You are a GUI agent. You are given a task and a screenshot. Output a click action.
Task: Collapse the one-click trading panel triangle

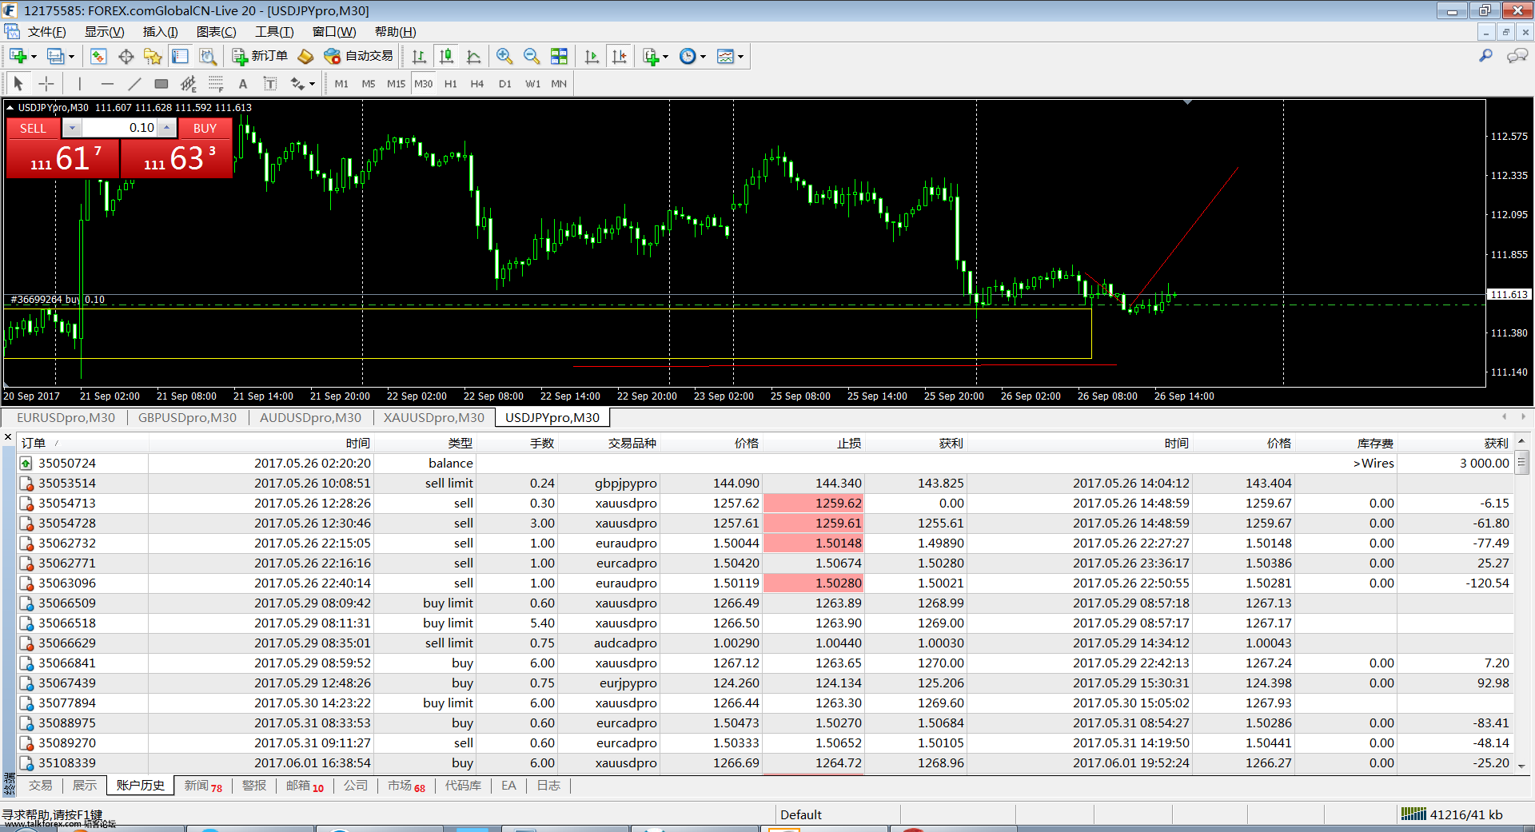10,107
